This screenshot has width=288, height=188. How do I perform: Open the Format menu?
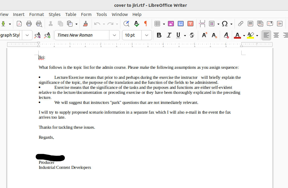click(x=37, y=14)
